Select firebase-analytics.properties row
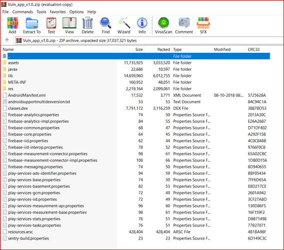 [x=136, y=115]
